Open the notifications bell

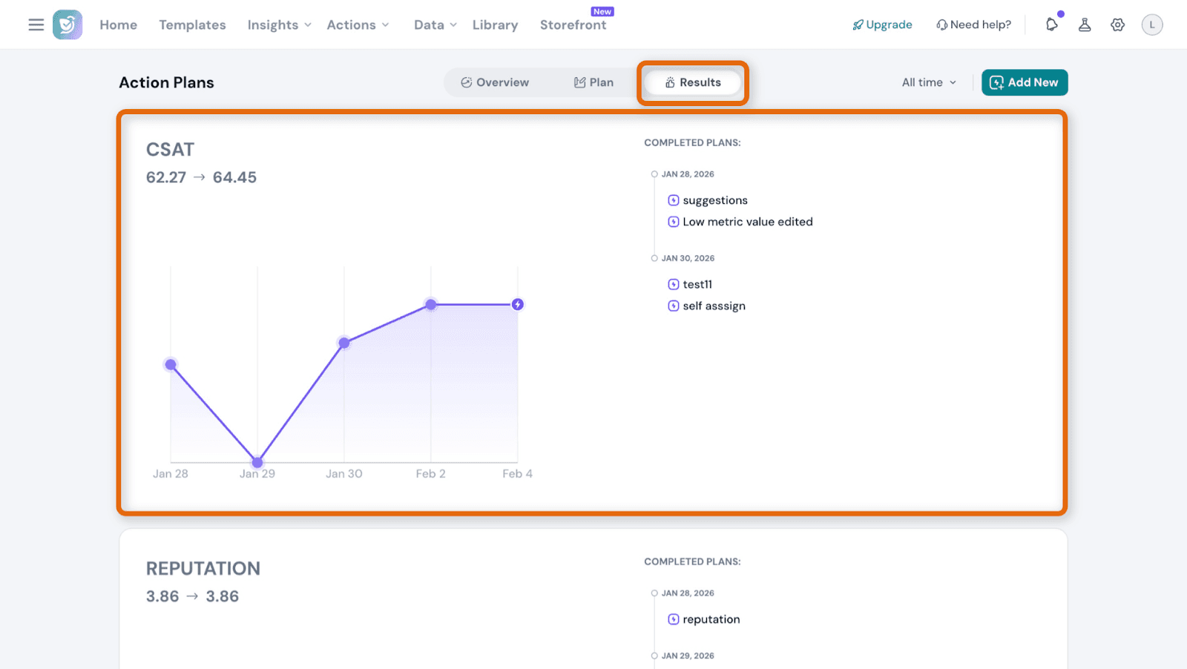tap(1052, 24)
